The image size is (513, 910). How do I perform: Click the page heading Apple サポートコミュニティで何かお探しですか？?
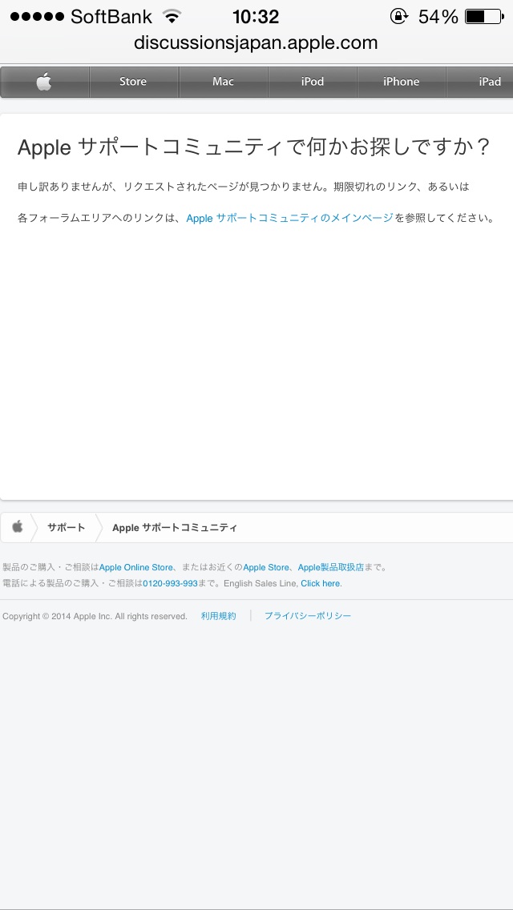(254, 147)
